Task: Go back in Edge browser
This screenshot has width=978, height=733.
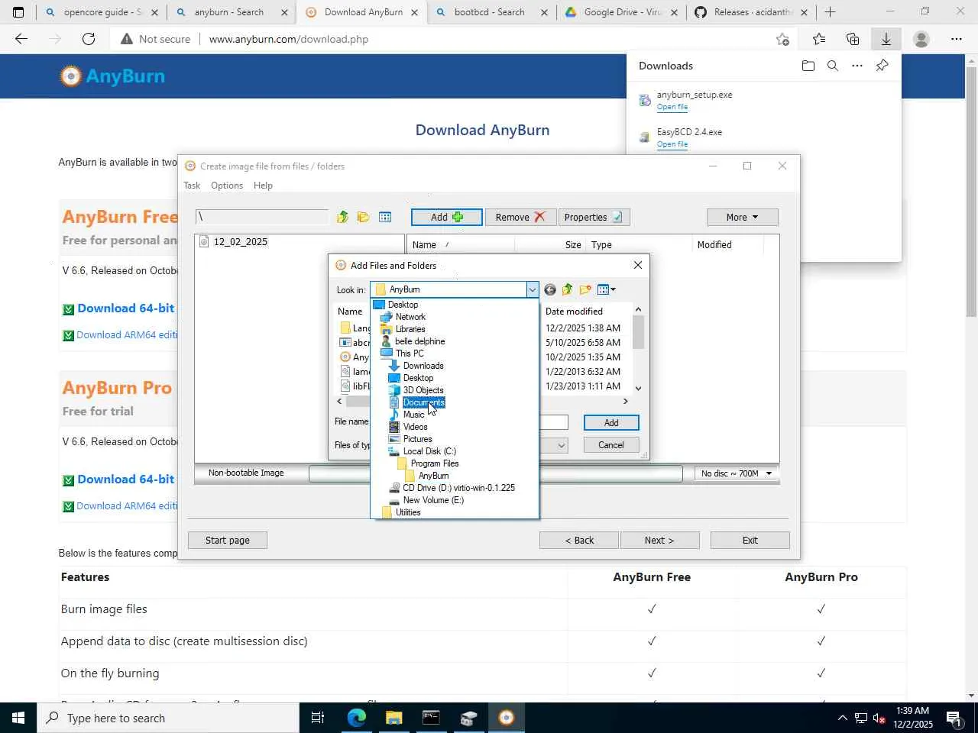Action: click(x=21, y=39)
